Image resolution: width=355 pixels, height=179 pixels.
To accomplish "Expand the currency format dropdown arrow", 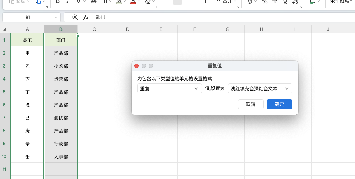I will point(255,1).
